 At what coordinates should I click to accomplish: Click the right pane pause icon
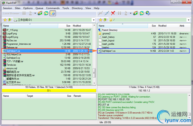(x=119, y=13)
